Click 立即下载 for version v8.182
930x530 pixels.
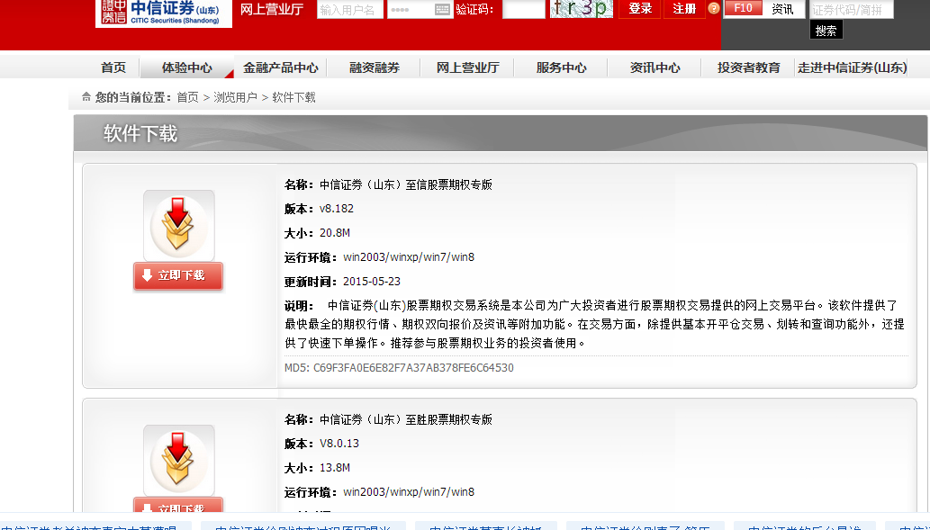(178, 276)
